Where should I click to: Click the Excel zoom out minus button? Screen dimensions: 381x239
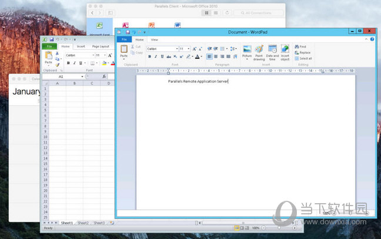263,228
